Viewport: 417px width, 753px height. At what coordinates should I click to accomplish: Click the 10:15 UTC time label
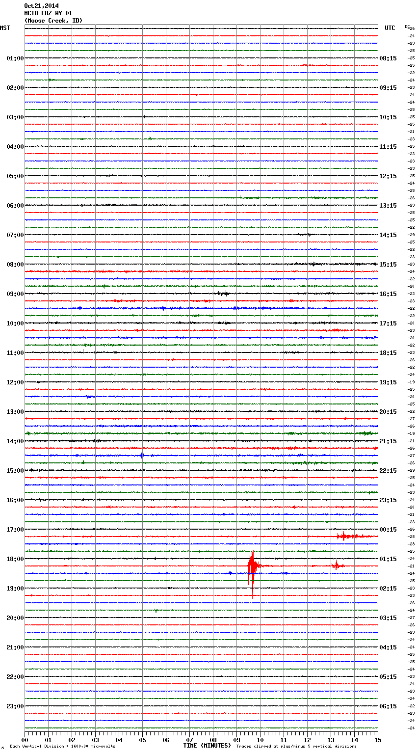click(x=388, y=117)
